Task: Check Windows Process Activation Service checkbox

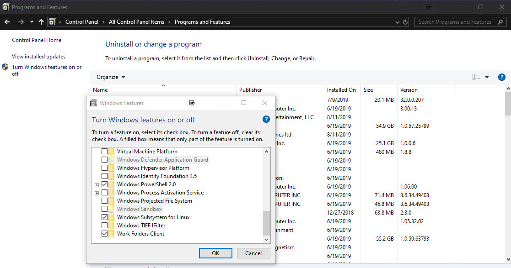Action: coord(104,193)
